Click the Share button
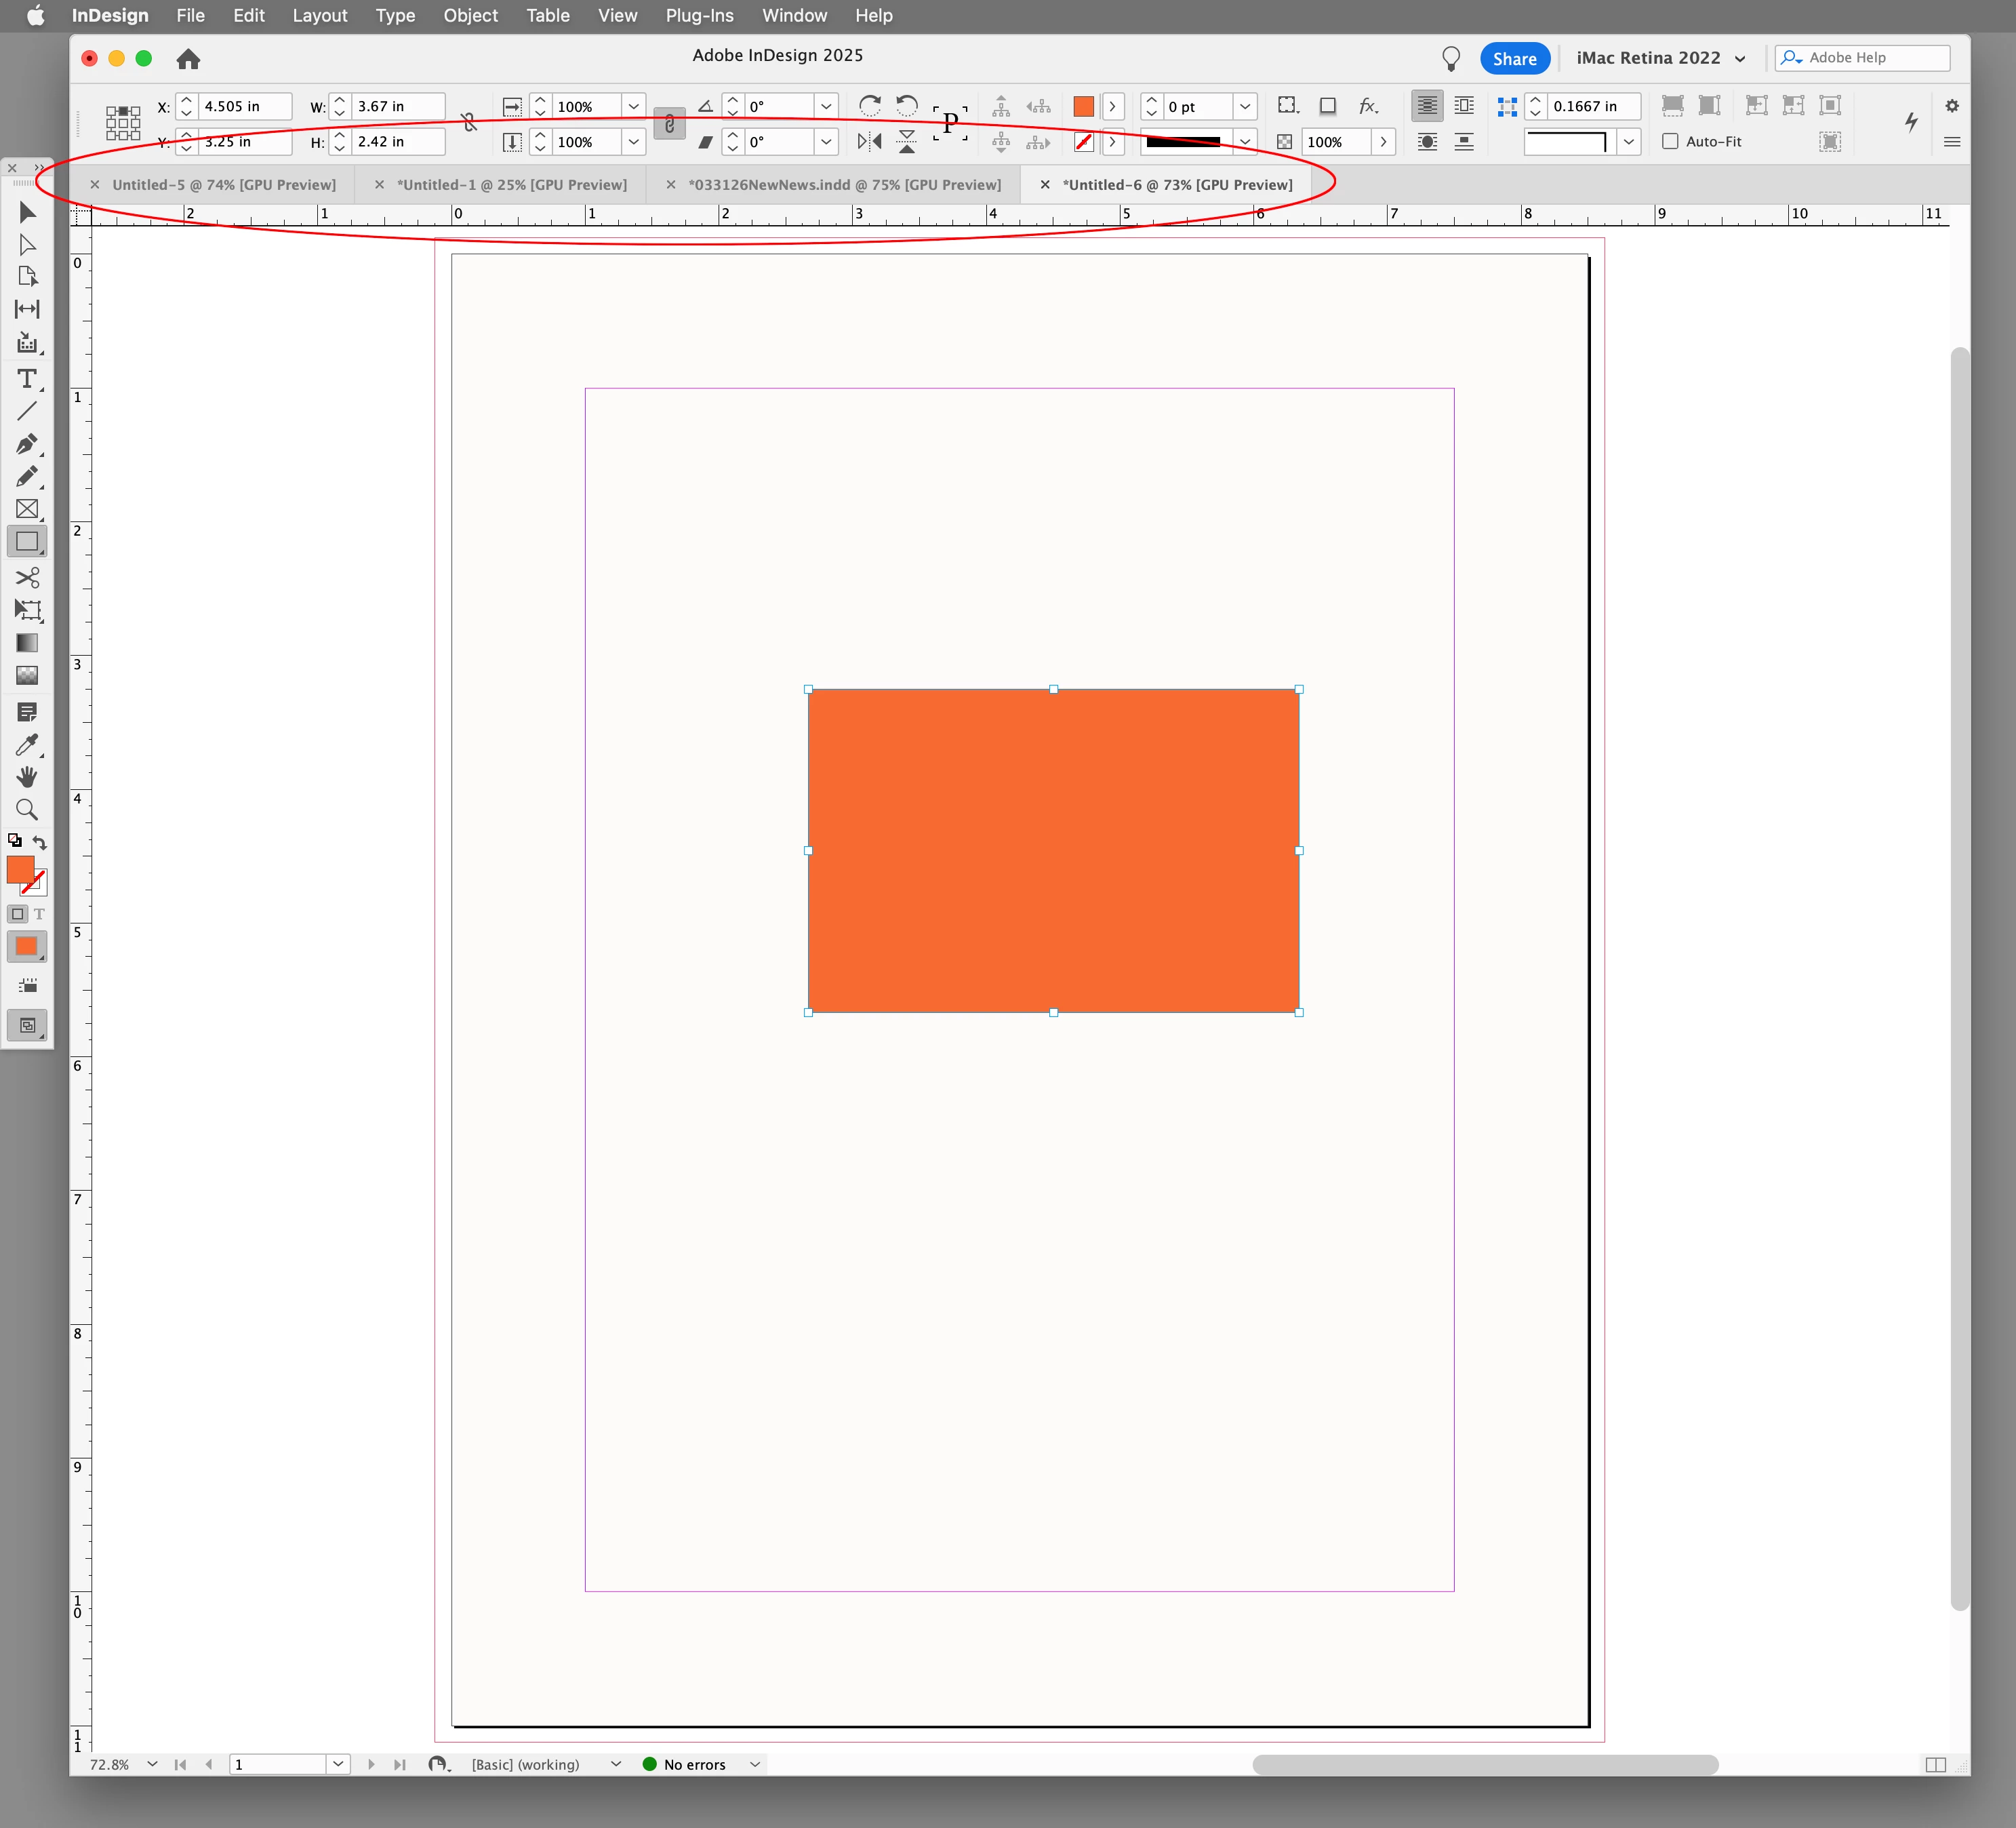Viewport: 2016px width, 1828px height. (1514, 58)
